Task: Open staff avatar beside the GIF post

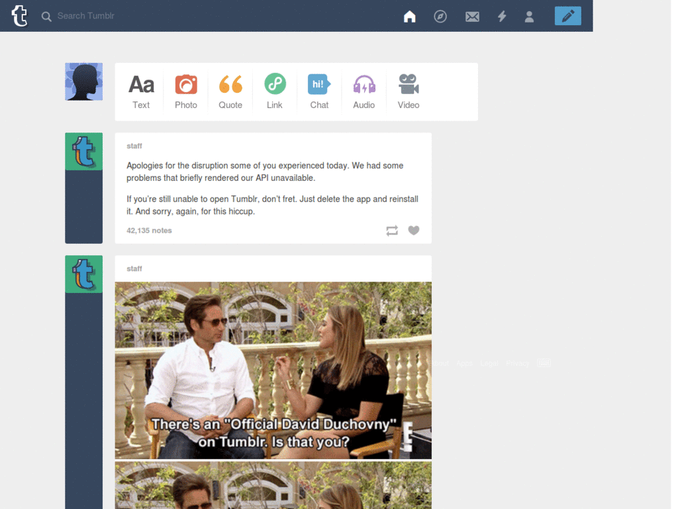Action: pos(84,274)
